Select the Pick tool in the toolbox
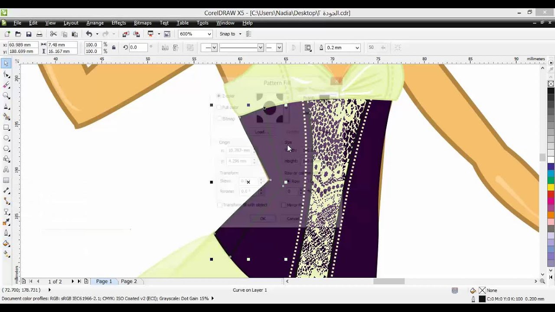555x312 pixels. (x=6, y=63)
